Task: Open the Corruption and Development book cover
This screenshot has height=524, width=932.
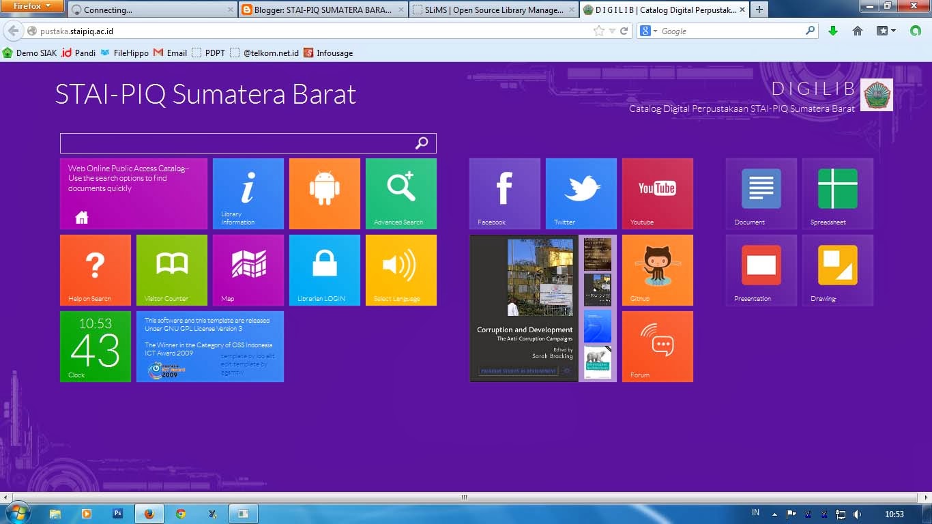Action: (x=524, y=308)
